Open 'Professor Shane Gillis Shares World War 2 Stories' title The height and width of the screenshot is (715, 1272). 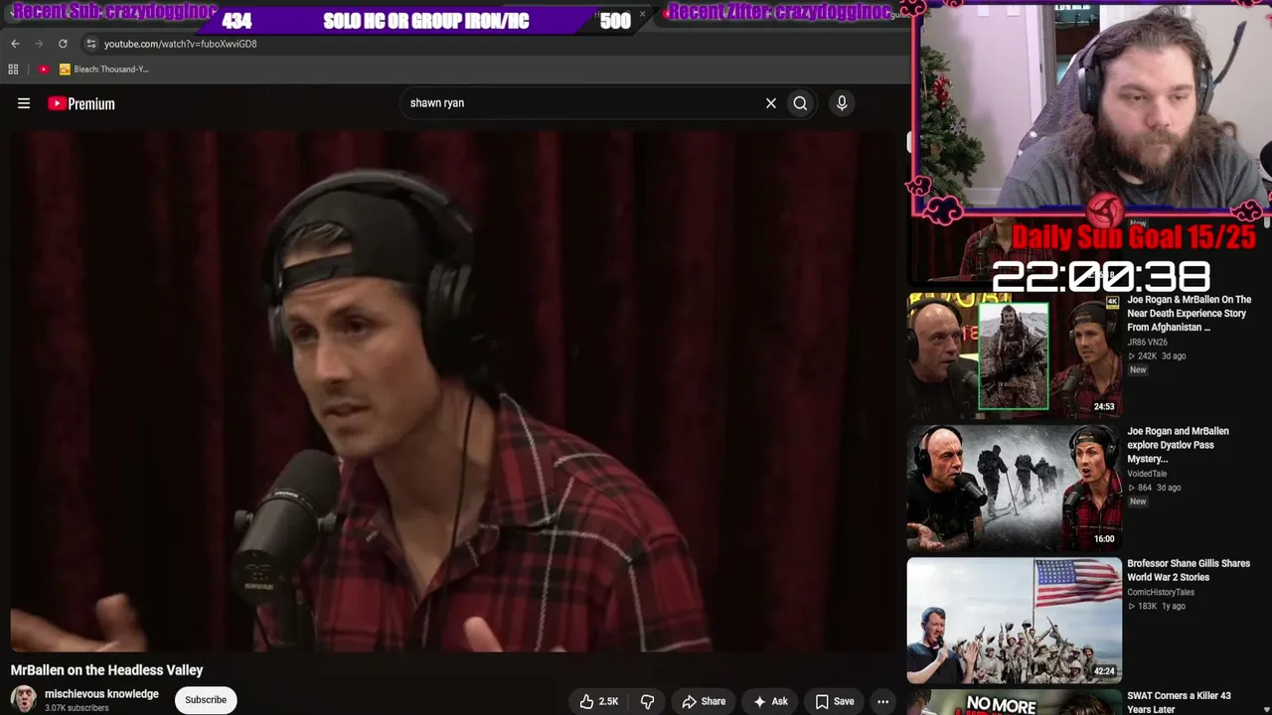1189,570
